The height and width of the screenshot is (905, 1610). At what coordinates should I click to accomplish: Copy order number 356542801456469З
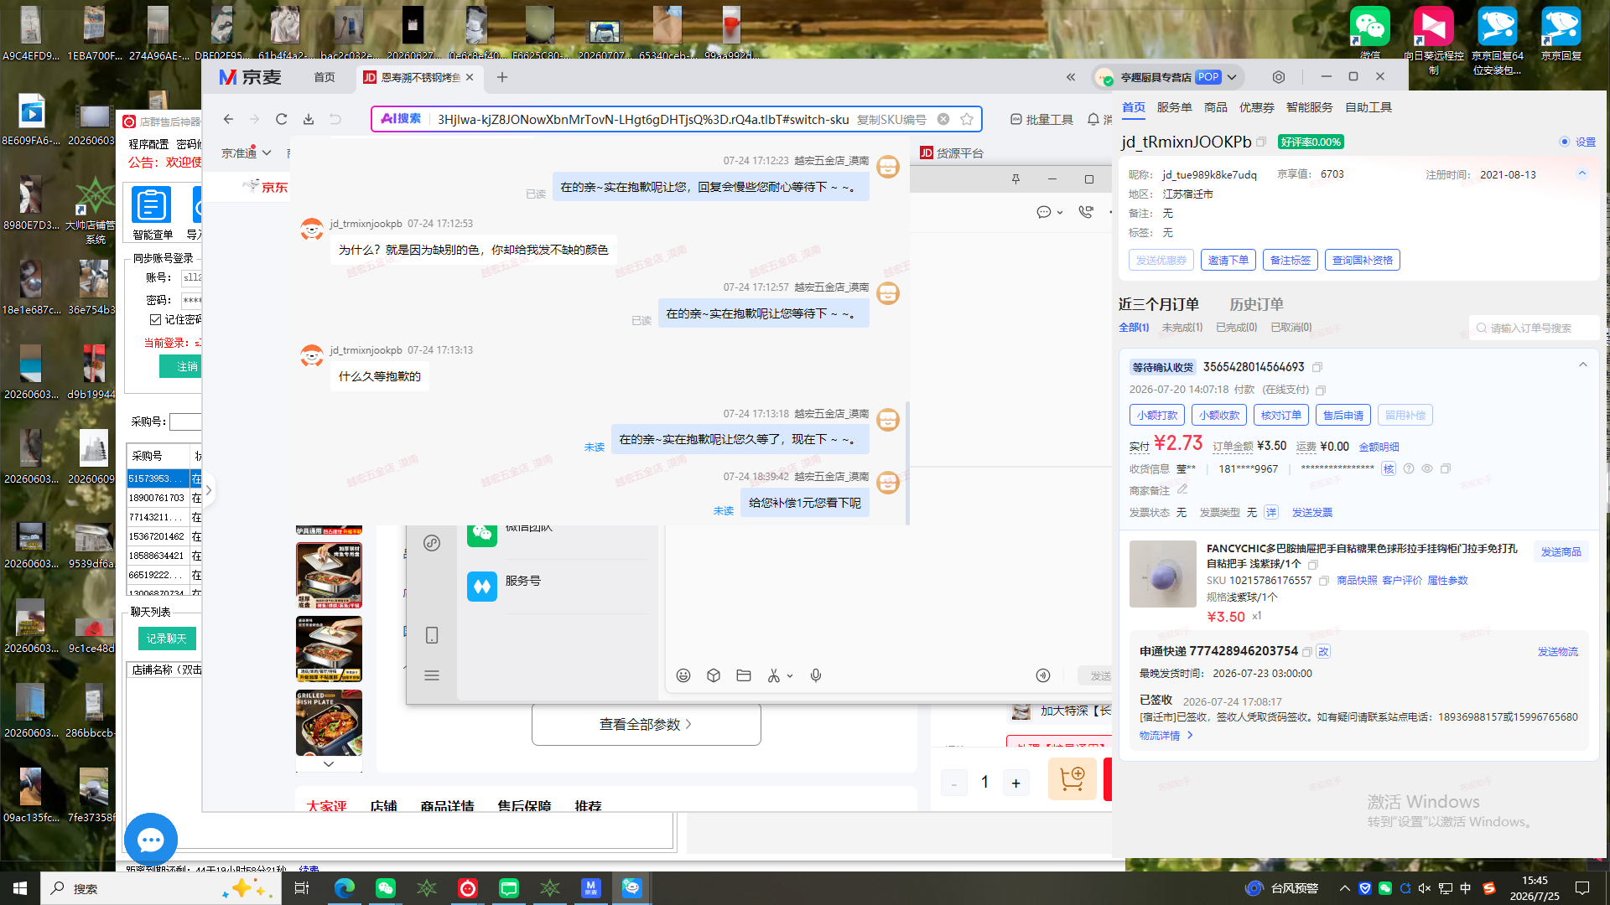click(x=1317, y=367)
